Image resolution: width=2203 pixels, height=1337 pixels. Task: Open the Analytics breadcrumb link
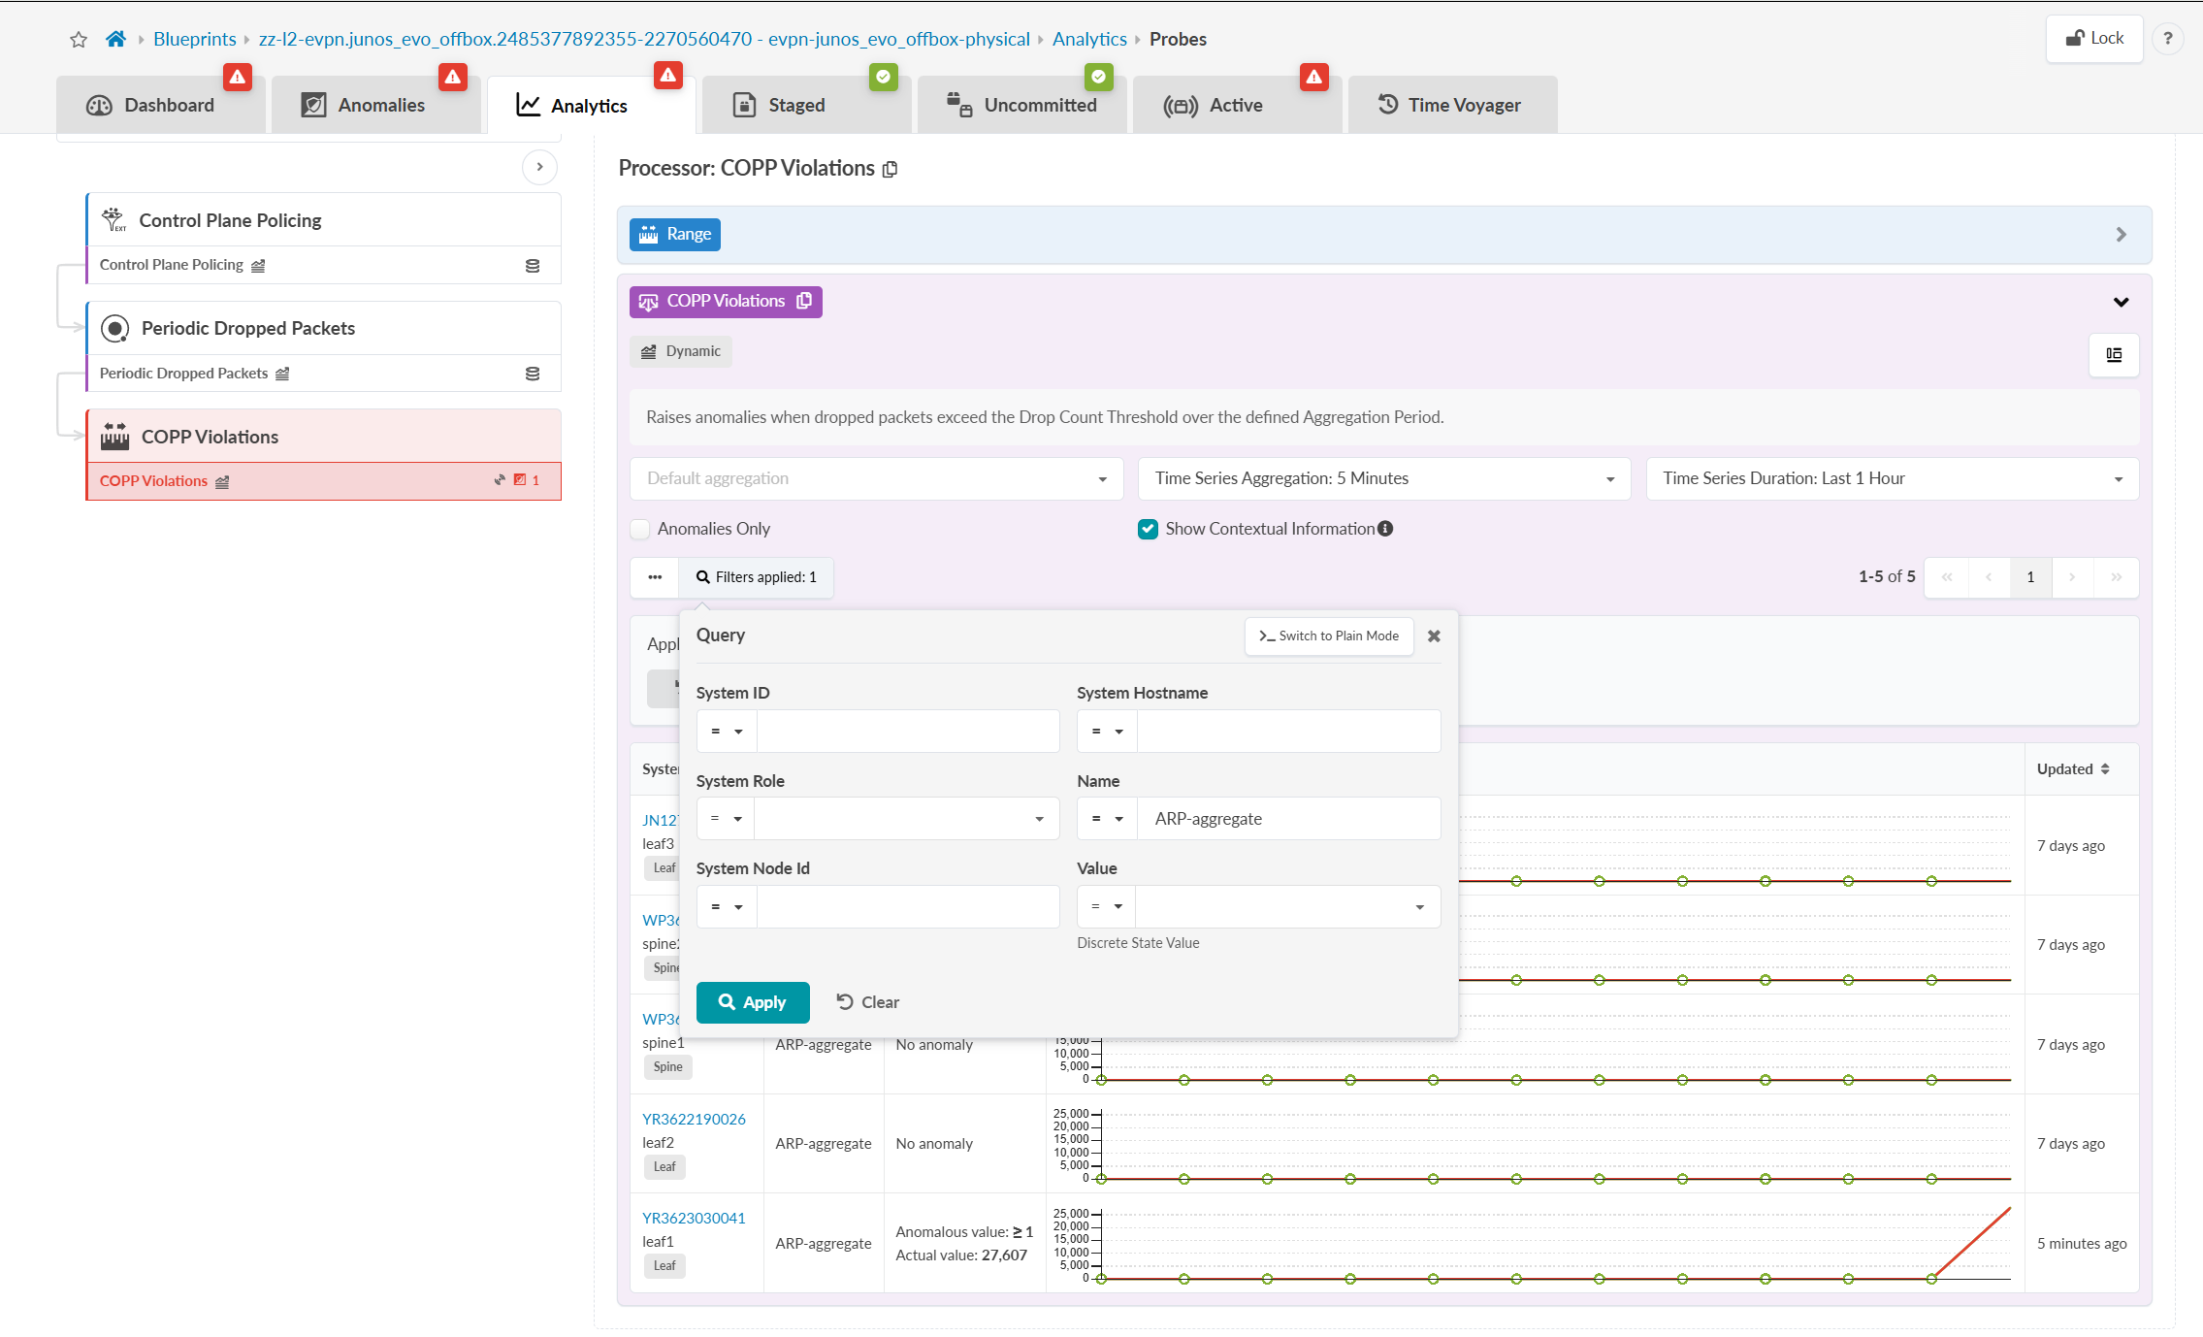[x=1089, y=40]
